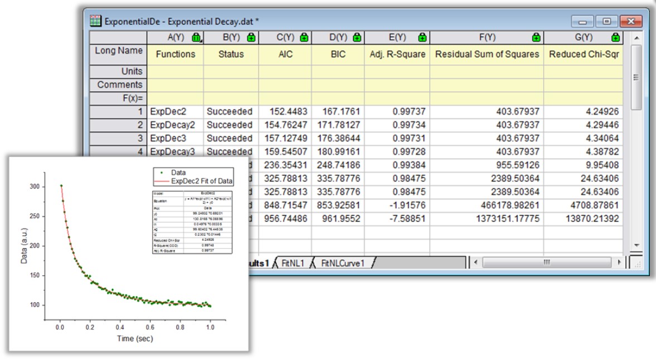656x360 pixels.
Task: Click Adj. R-Square value -1.91576
Action: pos(397,205)
